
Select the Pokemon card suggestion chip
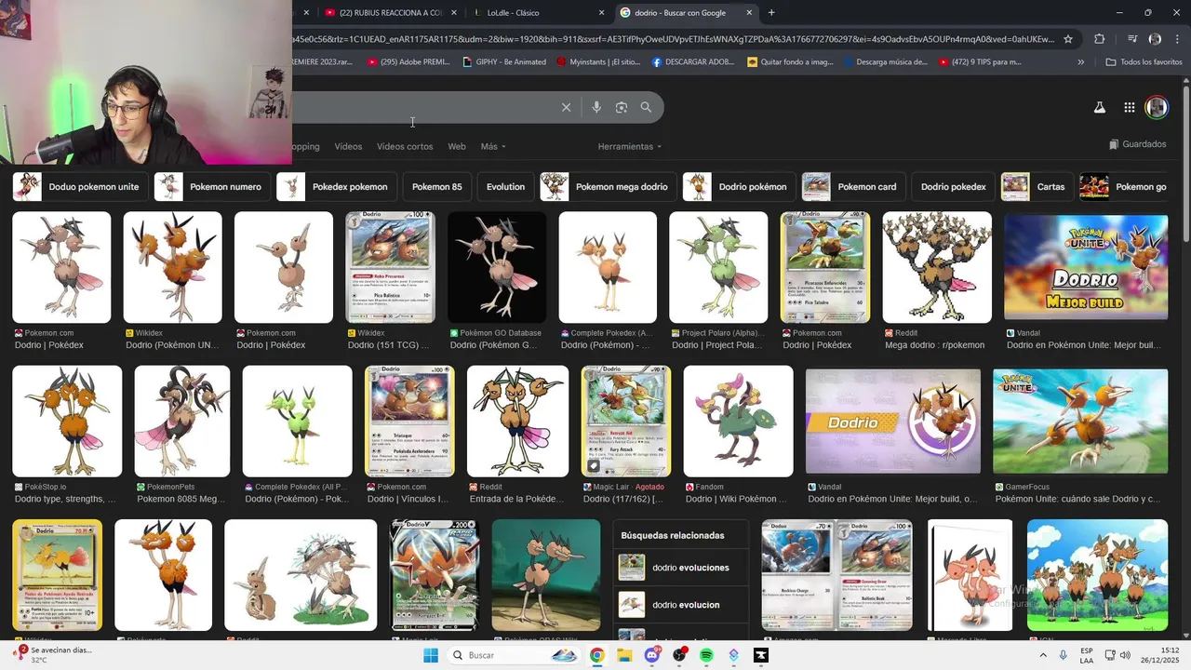pos(853,187)
